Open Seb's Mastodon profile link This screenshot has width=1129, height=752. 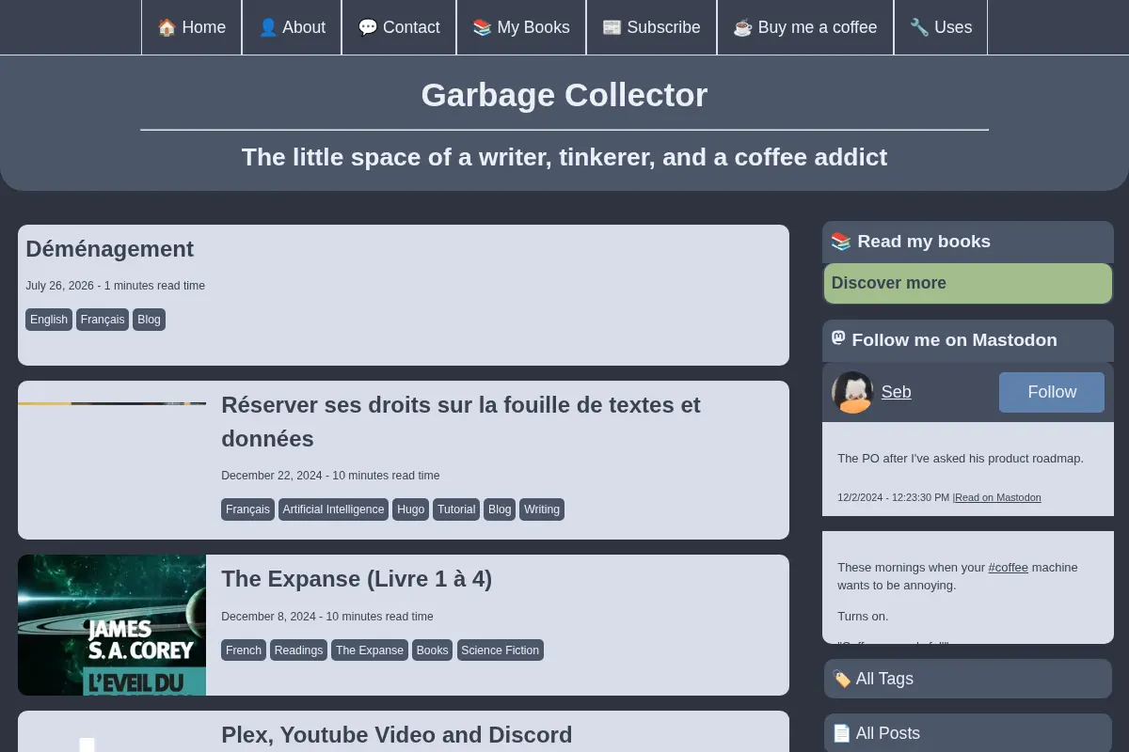(896, 392)
